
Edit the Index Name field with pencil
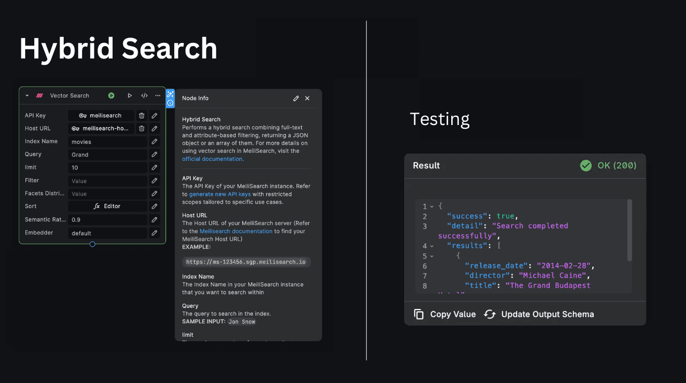154,142
